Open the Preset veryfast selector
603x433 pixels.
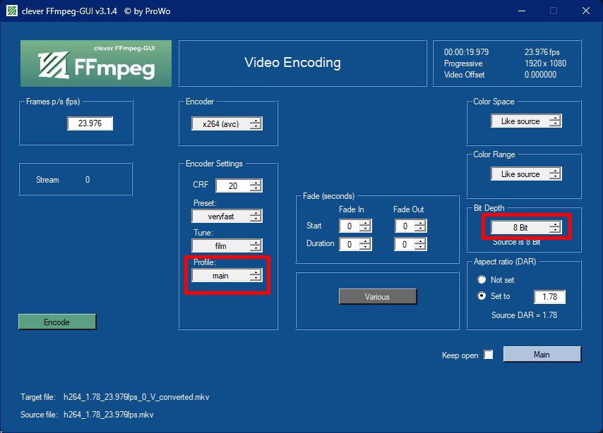(x=227, y=216)
